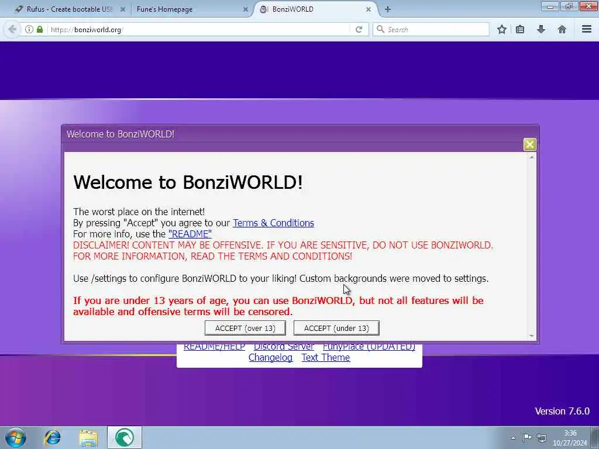
Task: Click the dialog scrollbar down arrow
Action: click(x=531, y=336)
